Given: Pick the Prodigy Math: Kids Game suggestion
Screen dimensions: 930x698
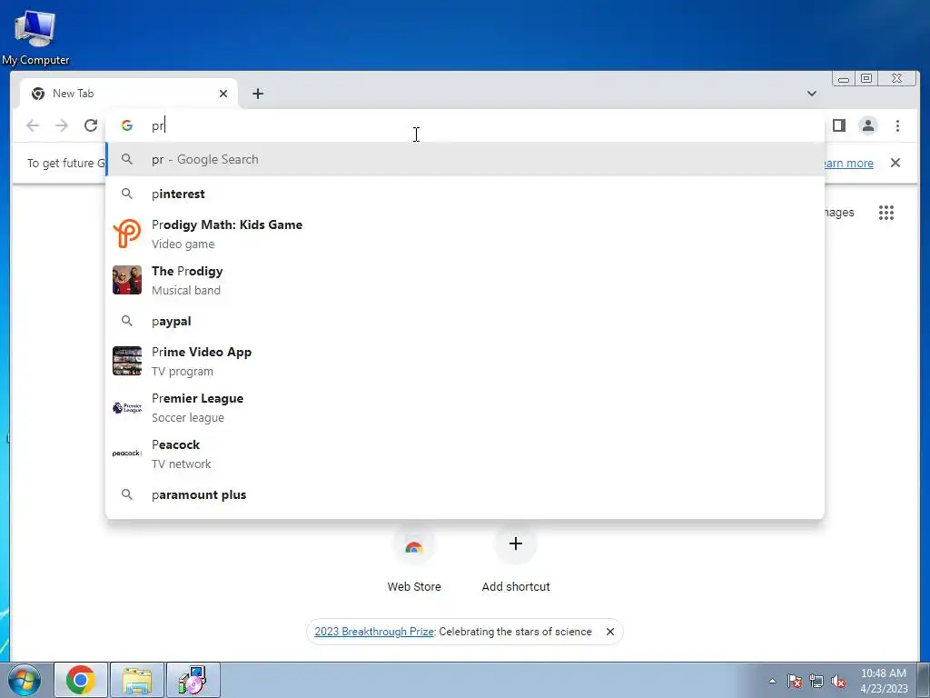Looking at the screenshot, I should click(465, 234).
